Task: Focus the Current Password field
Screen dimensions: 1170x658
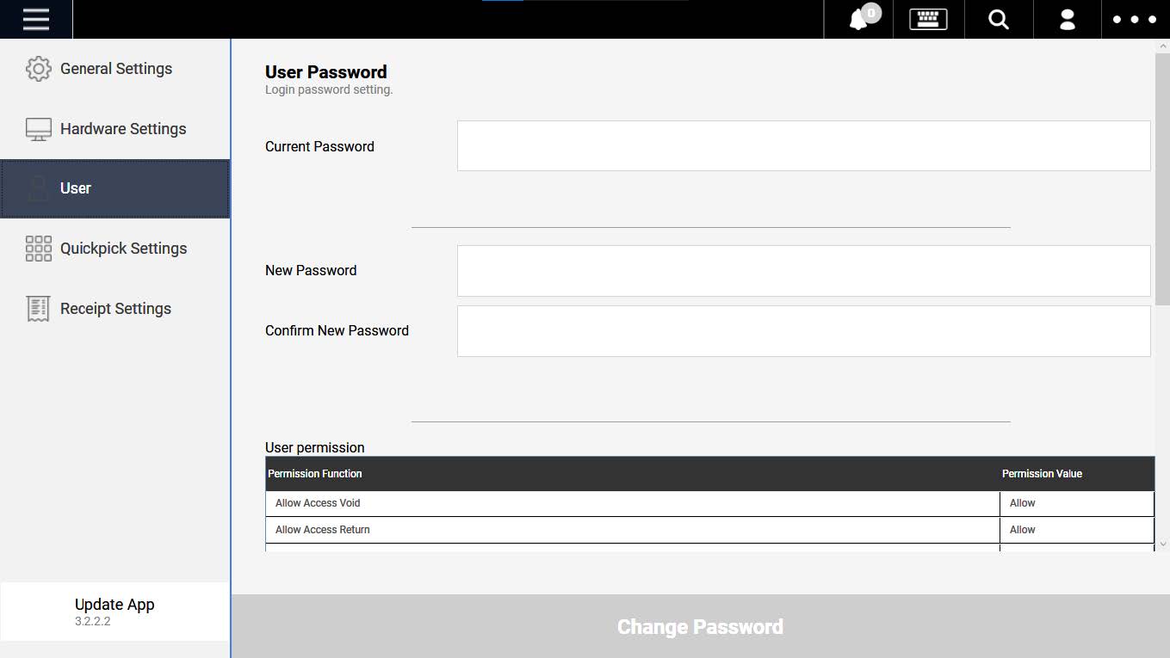Action: [x=803, y=145]
